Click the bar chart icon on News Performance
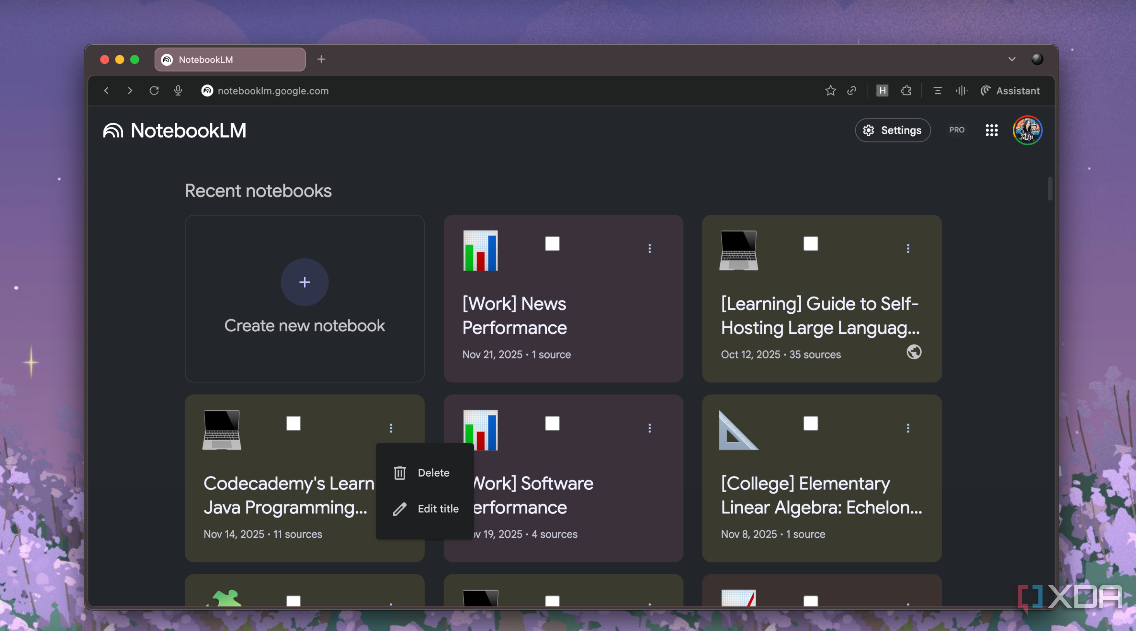The width and height of the screenshot is (1136, 631). coord(480,250)
